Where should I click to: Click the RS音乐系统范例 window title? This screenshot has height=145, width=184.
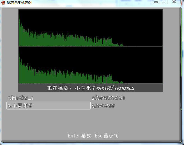(x=19, y=3)
